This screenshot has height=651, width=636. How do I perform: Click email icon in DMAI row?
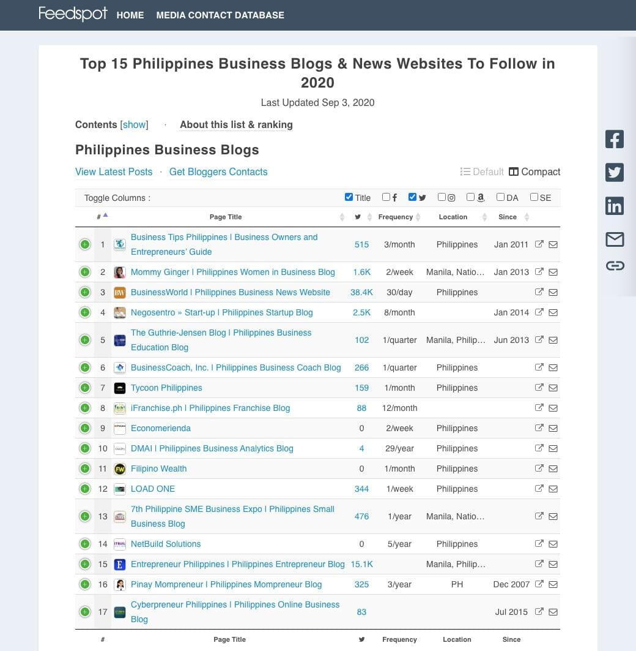click(553, 448)
